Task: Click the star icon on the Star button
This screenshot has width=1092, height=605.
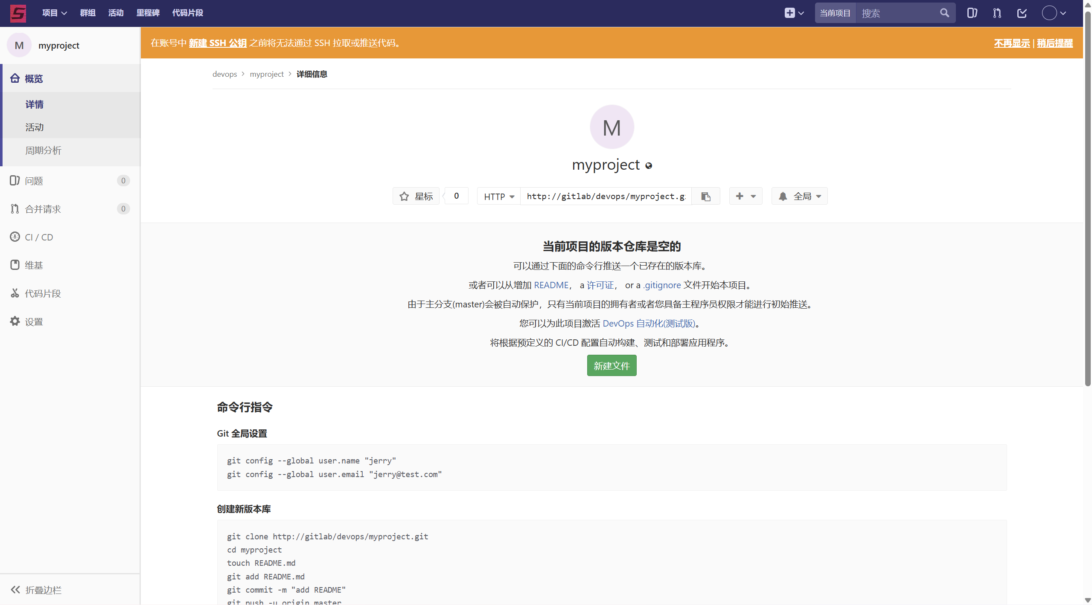Action: pyautogui.click(x=404, y=196)
